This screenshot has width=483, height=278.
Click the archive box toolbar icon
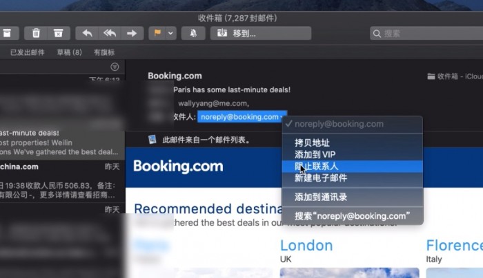point(7,33)
